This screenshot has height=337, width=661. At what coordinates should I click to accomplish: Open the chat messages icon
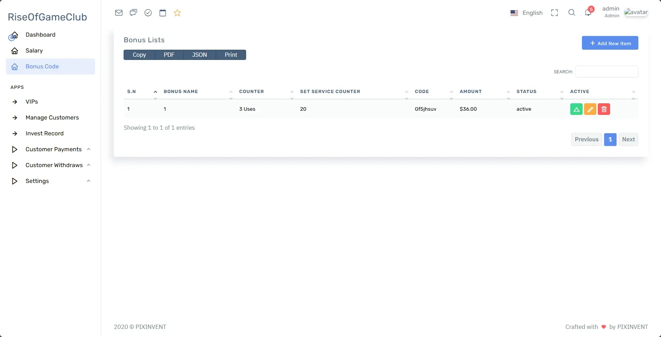(133, 13)
